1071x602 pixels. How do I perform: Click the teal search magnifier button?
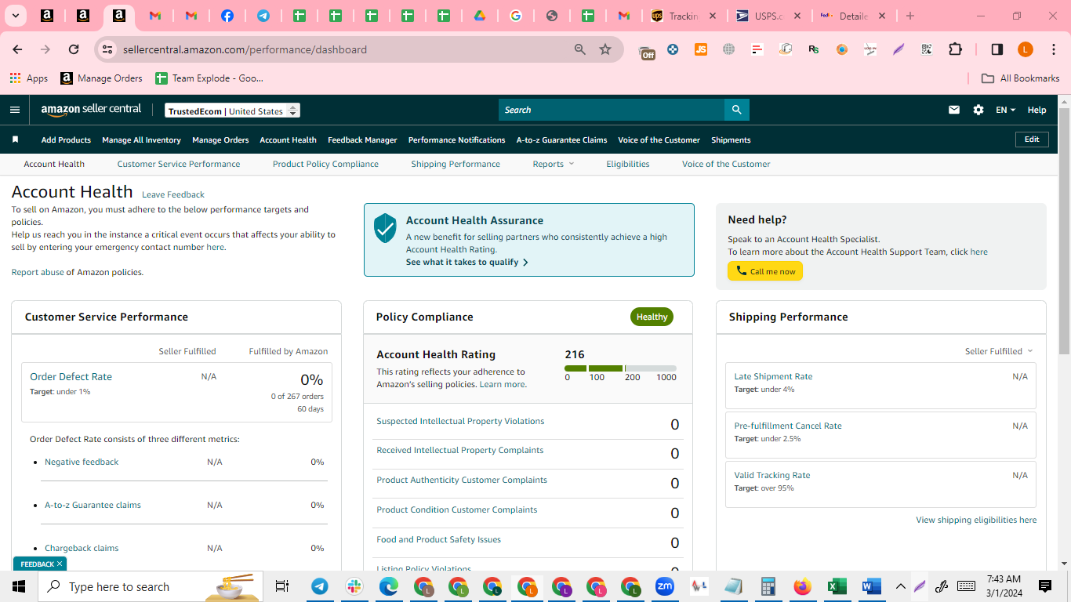[x=736, y=110]
